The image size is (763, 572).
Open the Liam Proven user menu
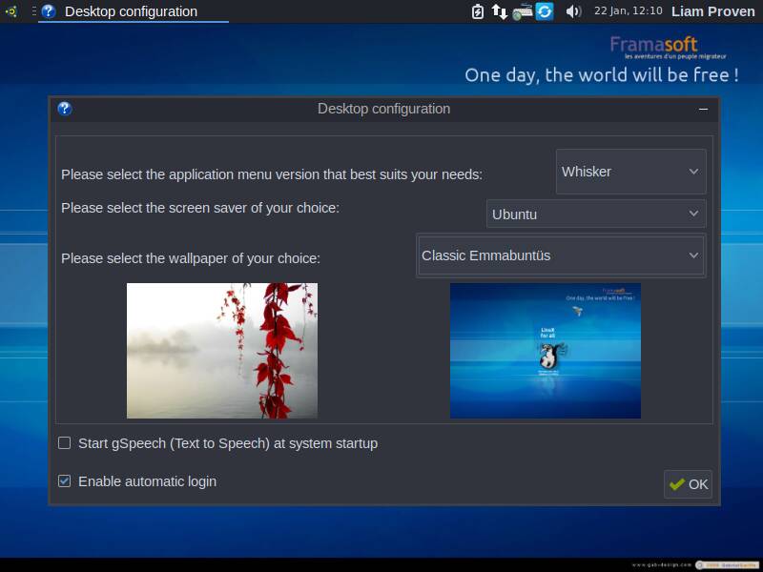click(712, 11)
